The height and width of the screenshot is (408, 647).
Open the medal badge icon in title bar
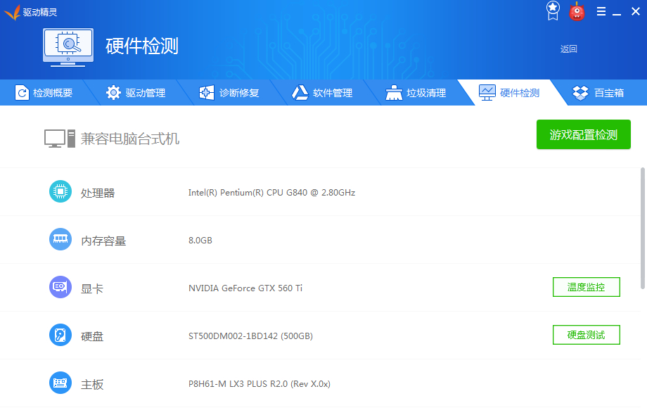[553, 11]
